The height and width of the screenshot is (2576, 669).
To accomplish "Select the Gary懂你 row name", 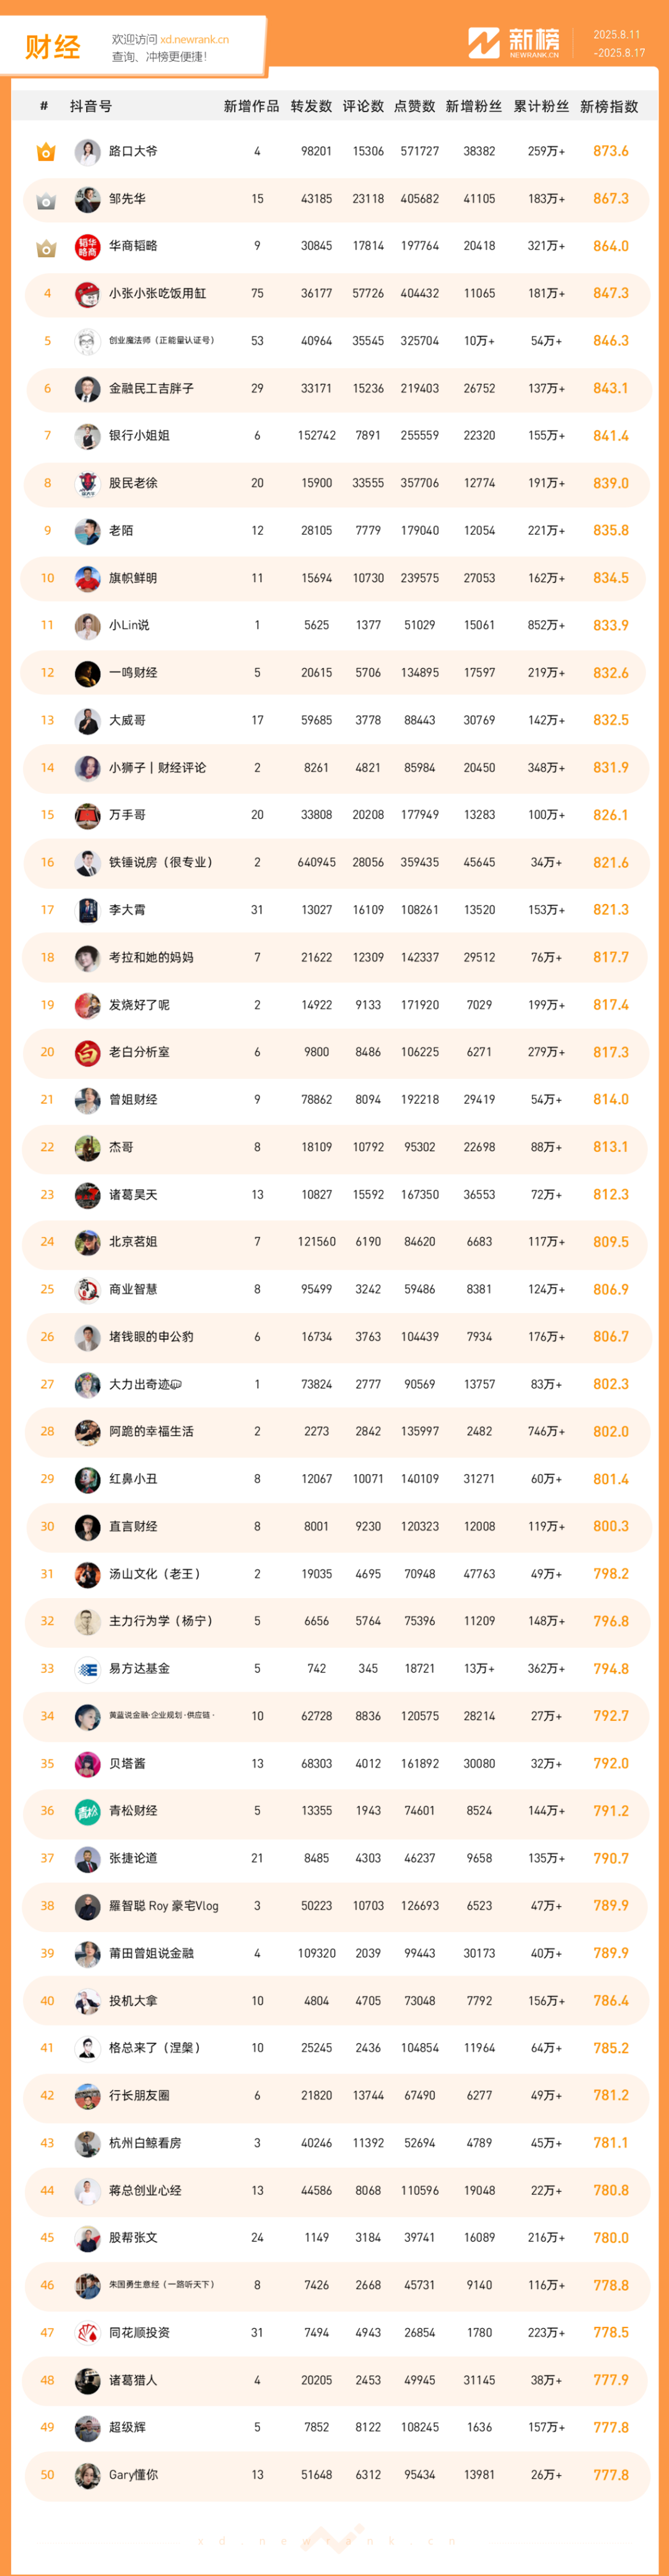I will tap(133, 2475).
